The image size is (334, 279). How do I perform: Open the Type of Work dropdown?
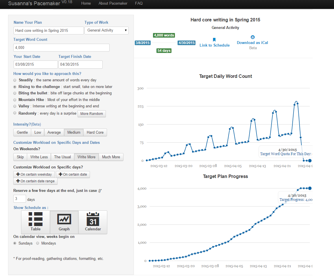[106, 30]
